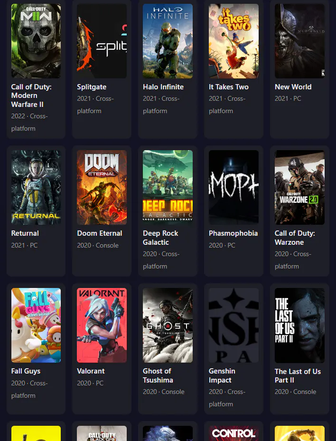Click '2020 · Cross-platform' under Fall Guys
Screen dimensions: 336x441
pyautogui.click(x=29, y=389)
